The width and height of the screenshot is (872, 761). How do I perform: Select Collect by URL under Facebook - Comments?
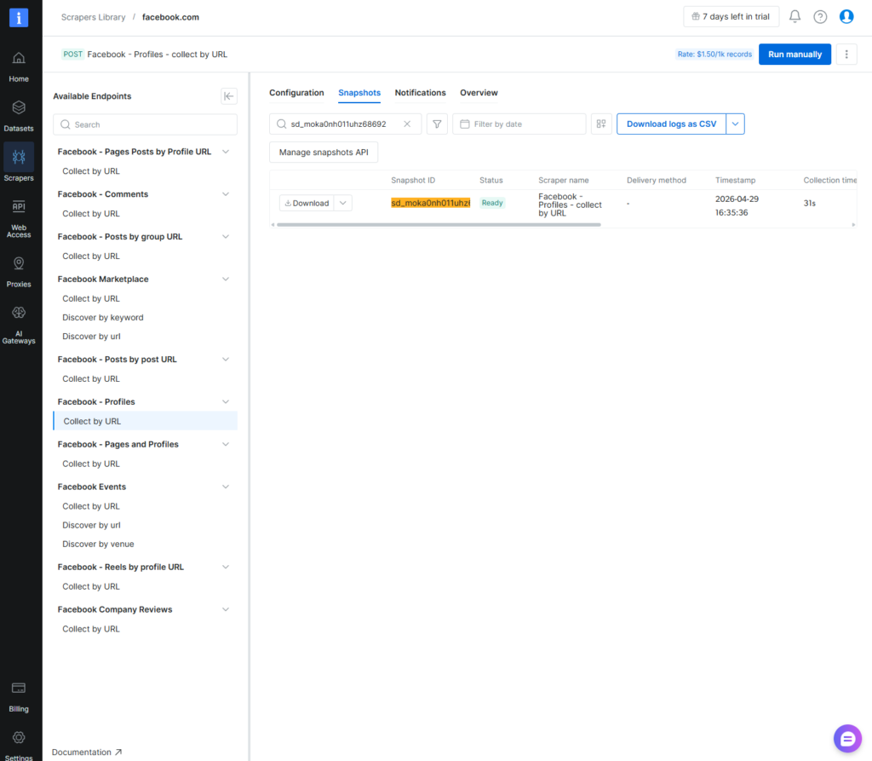coord(90,214)
